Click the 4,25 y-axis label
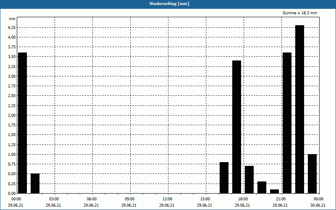This screenshot has width=336, height=210. point(12,28)
